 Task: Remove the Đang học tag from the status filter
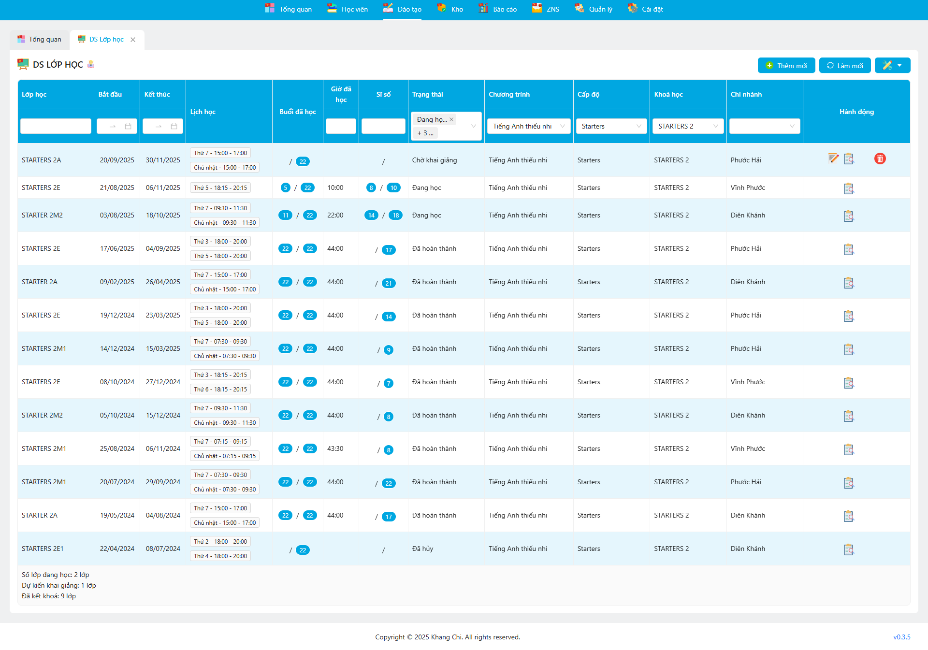[x=451, y=119]
